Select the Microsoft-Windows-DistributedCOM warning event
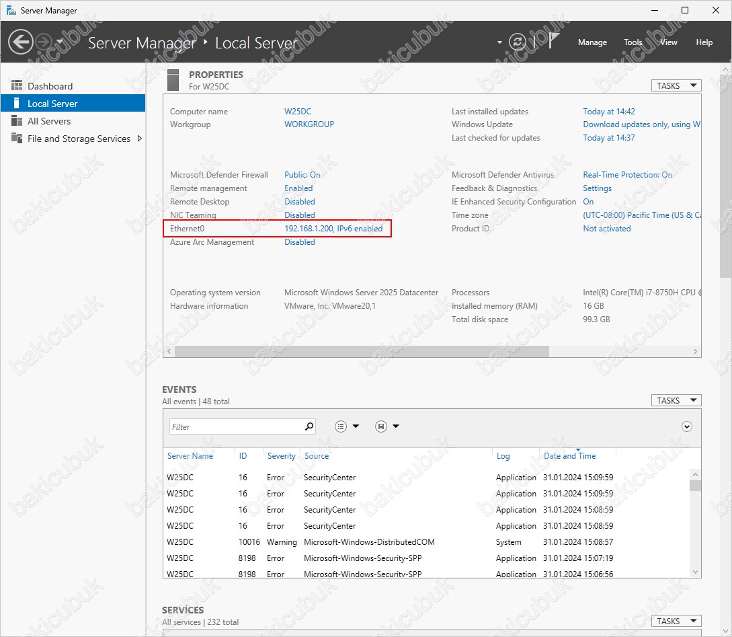Image resolution: width=732 pixels, height=637 pixels. click(x=427, y=541)
